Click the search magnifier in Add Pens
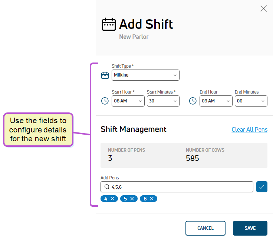This screenshot has width=273, height=243. click(107, 187)
